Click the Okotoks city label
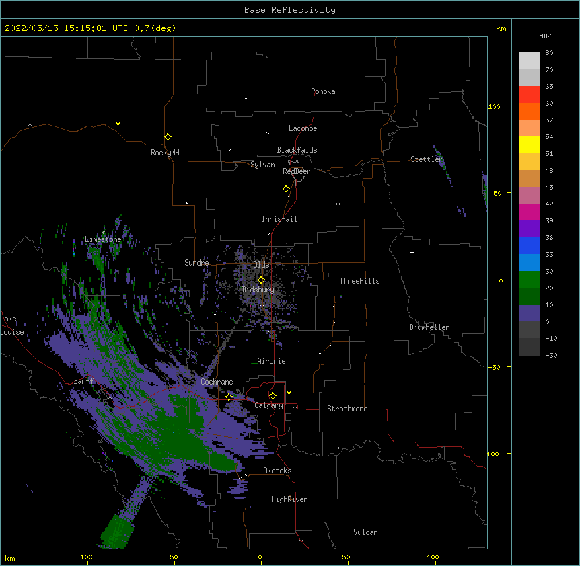The height and width of the screenshot is (566, 580). click(277, 471)
